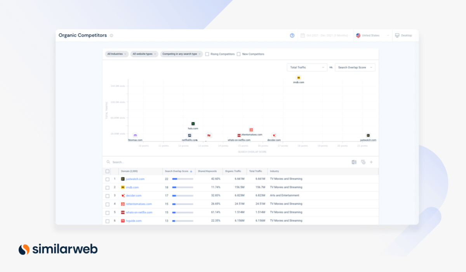Enable the Rising Competitors checkbox
466x272 pixels.
(x=207, y=54)
